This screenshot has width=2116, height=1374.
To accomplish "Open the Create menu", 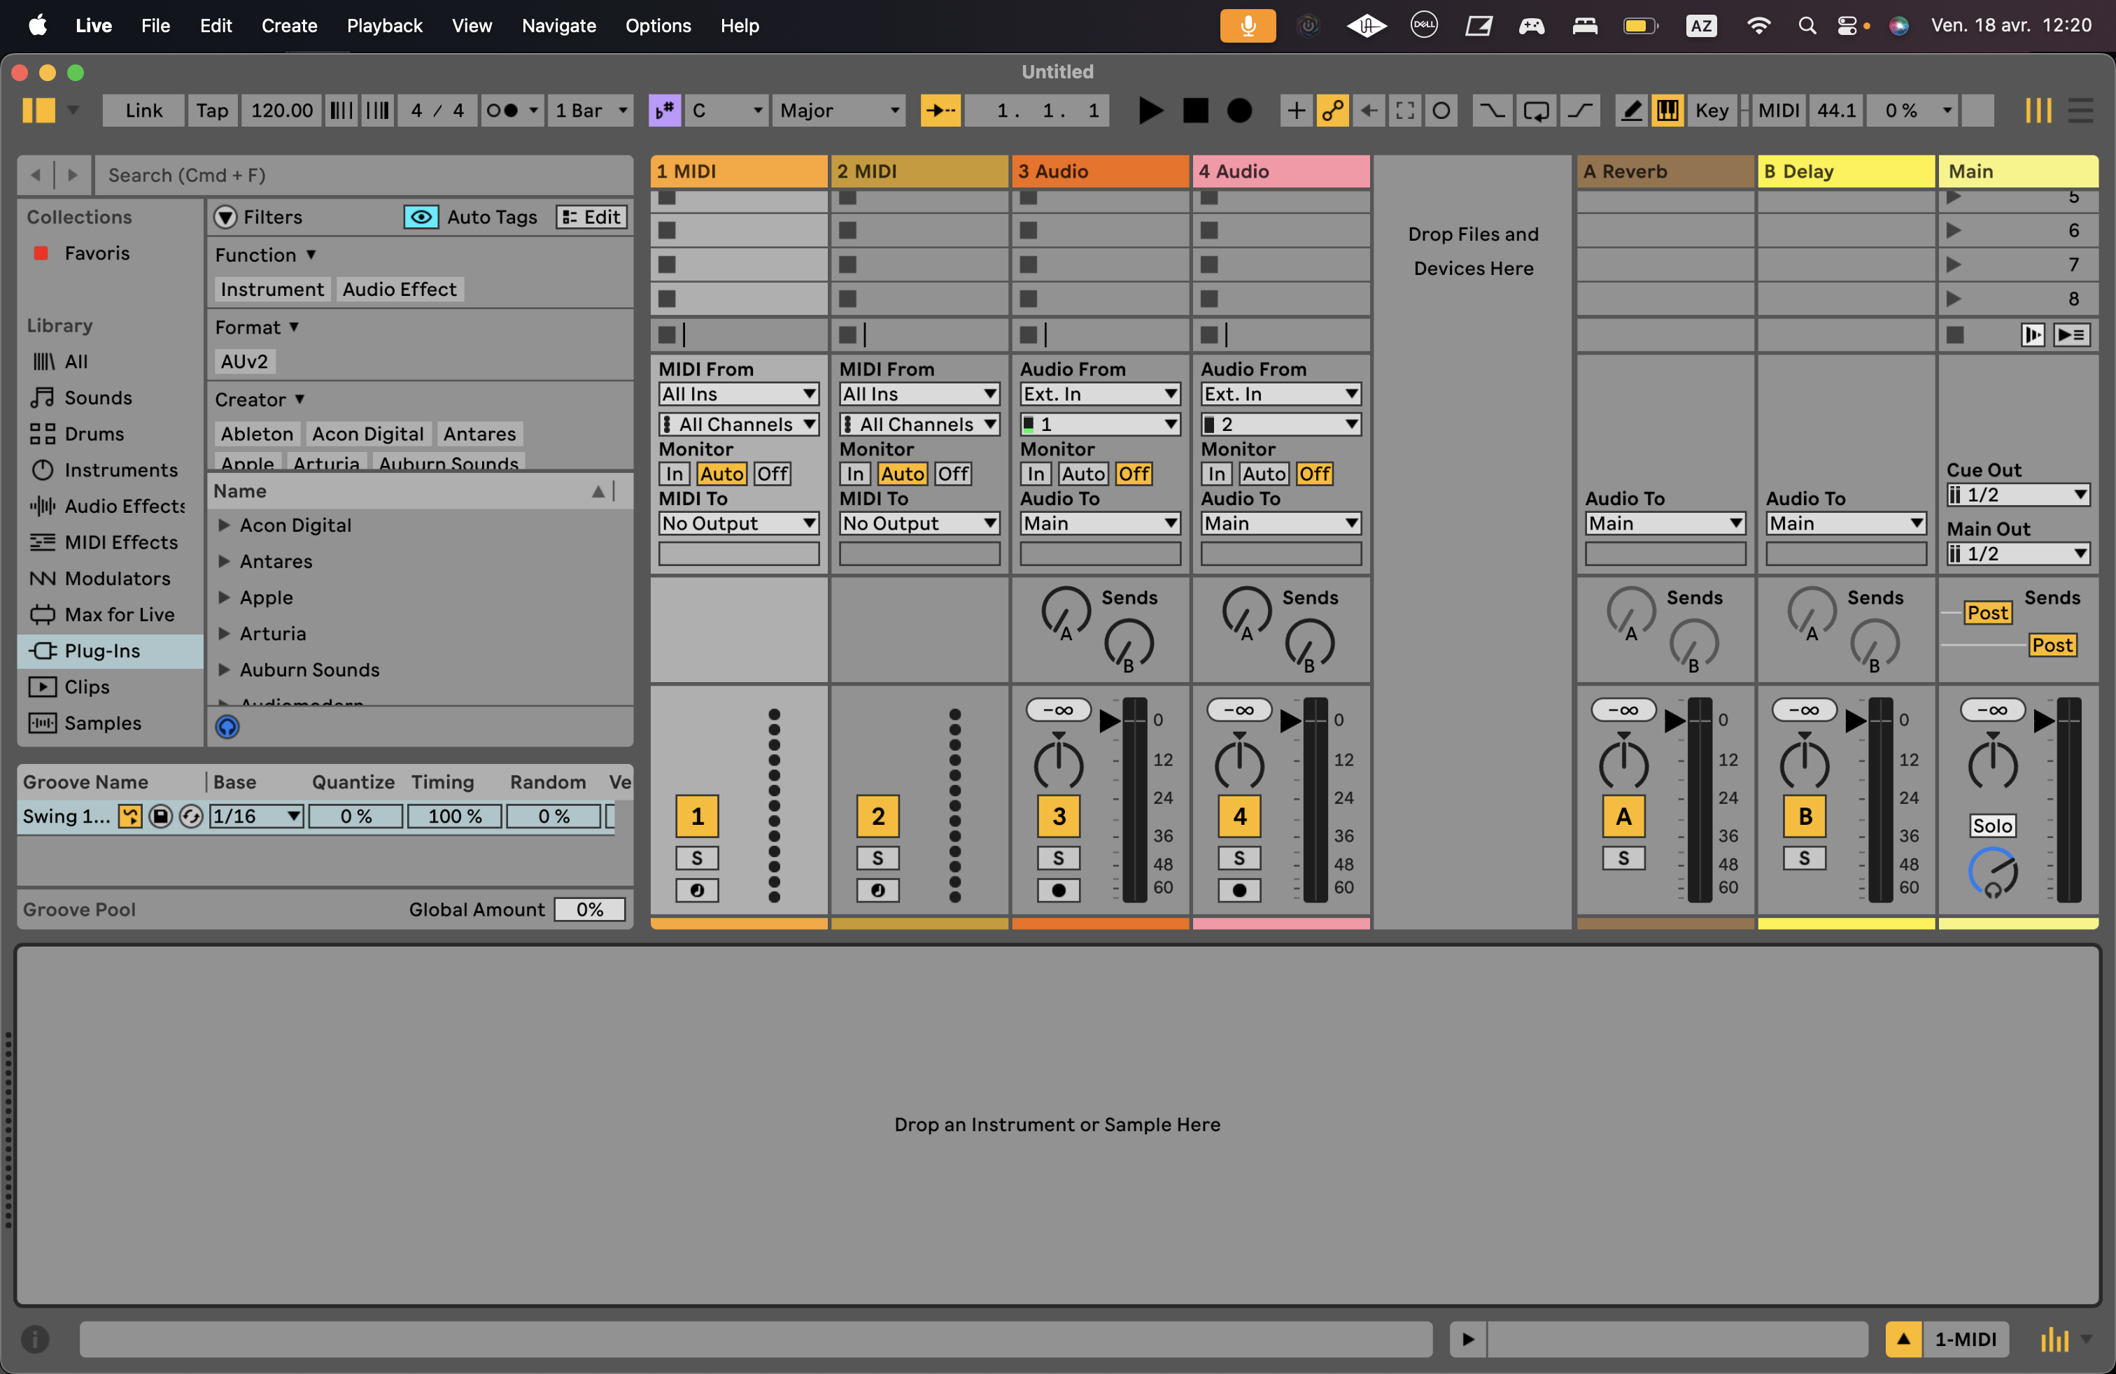I will pos(289,26).
